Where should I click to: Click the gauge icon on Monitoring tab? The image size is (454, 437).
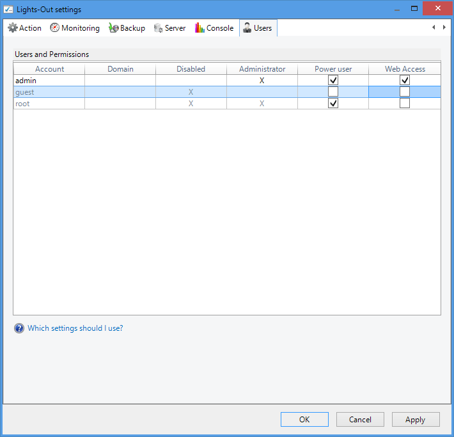coord(55,28)
